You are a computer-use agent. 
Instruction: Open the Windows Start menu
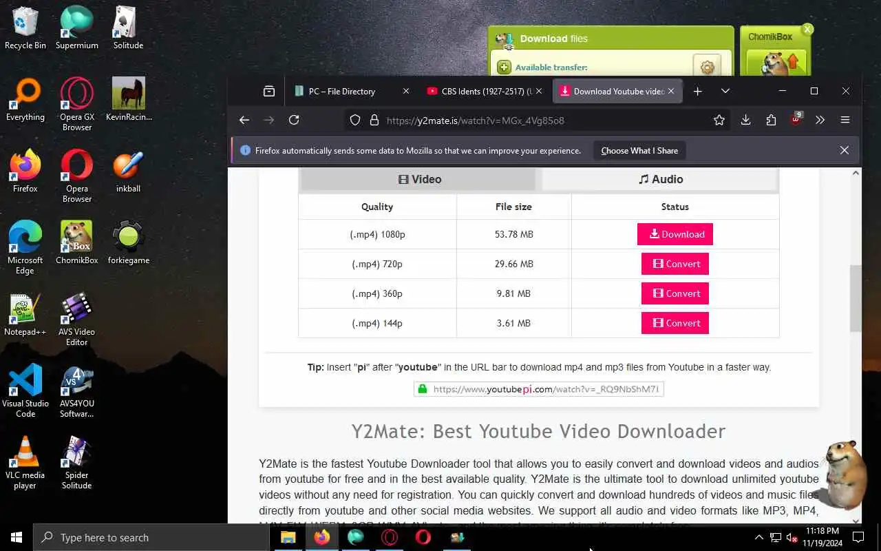[17, 537]
